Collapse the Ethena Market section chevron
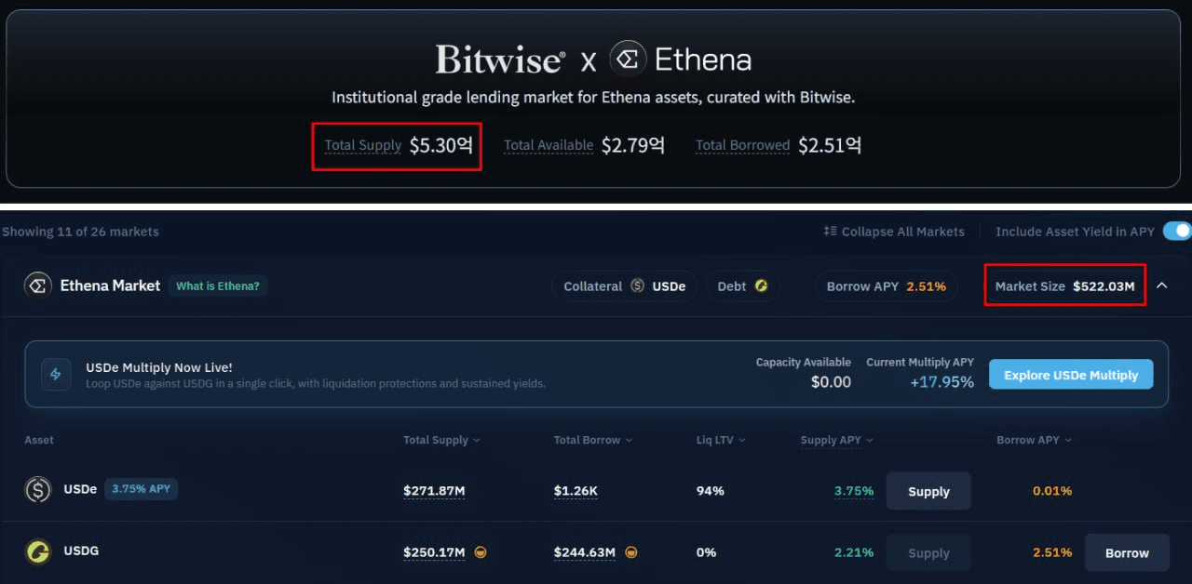This screenshot has width=1192, height=584. pos(1161,286)
